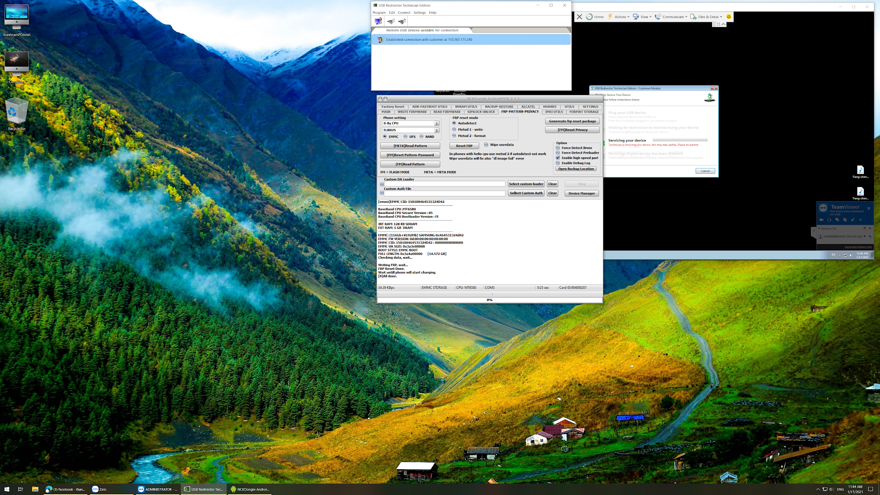Toggle Force Detect Brom checkbox

click(x=558, y=148)
